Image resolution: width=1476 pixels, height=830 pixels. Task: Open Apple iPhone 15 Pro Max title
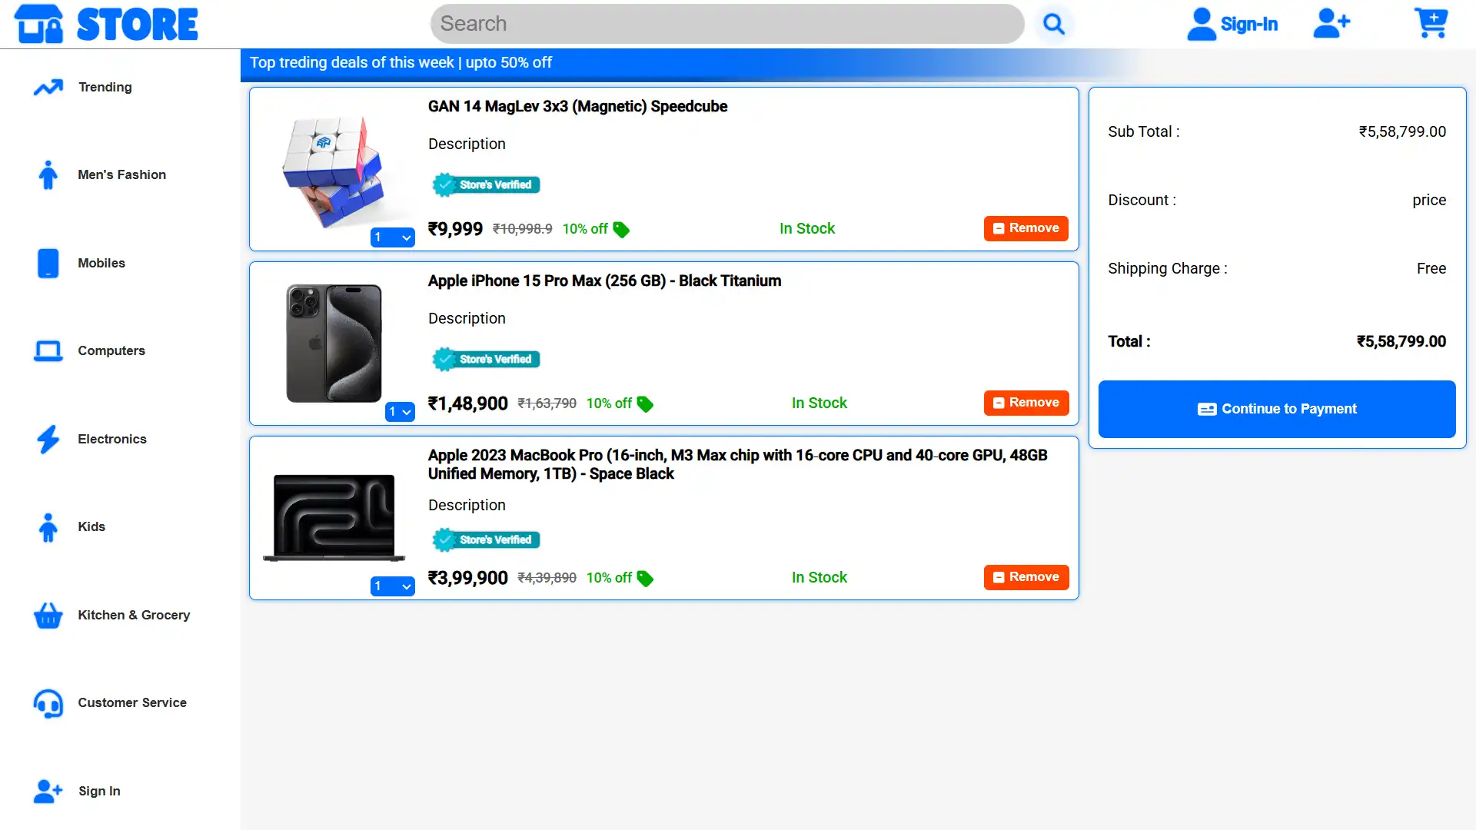click(x=604, y=281)
